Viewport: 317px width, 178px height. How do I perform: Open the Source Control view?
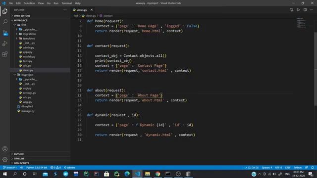(5, 33)
